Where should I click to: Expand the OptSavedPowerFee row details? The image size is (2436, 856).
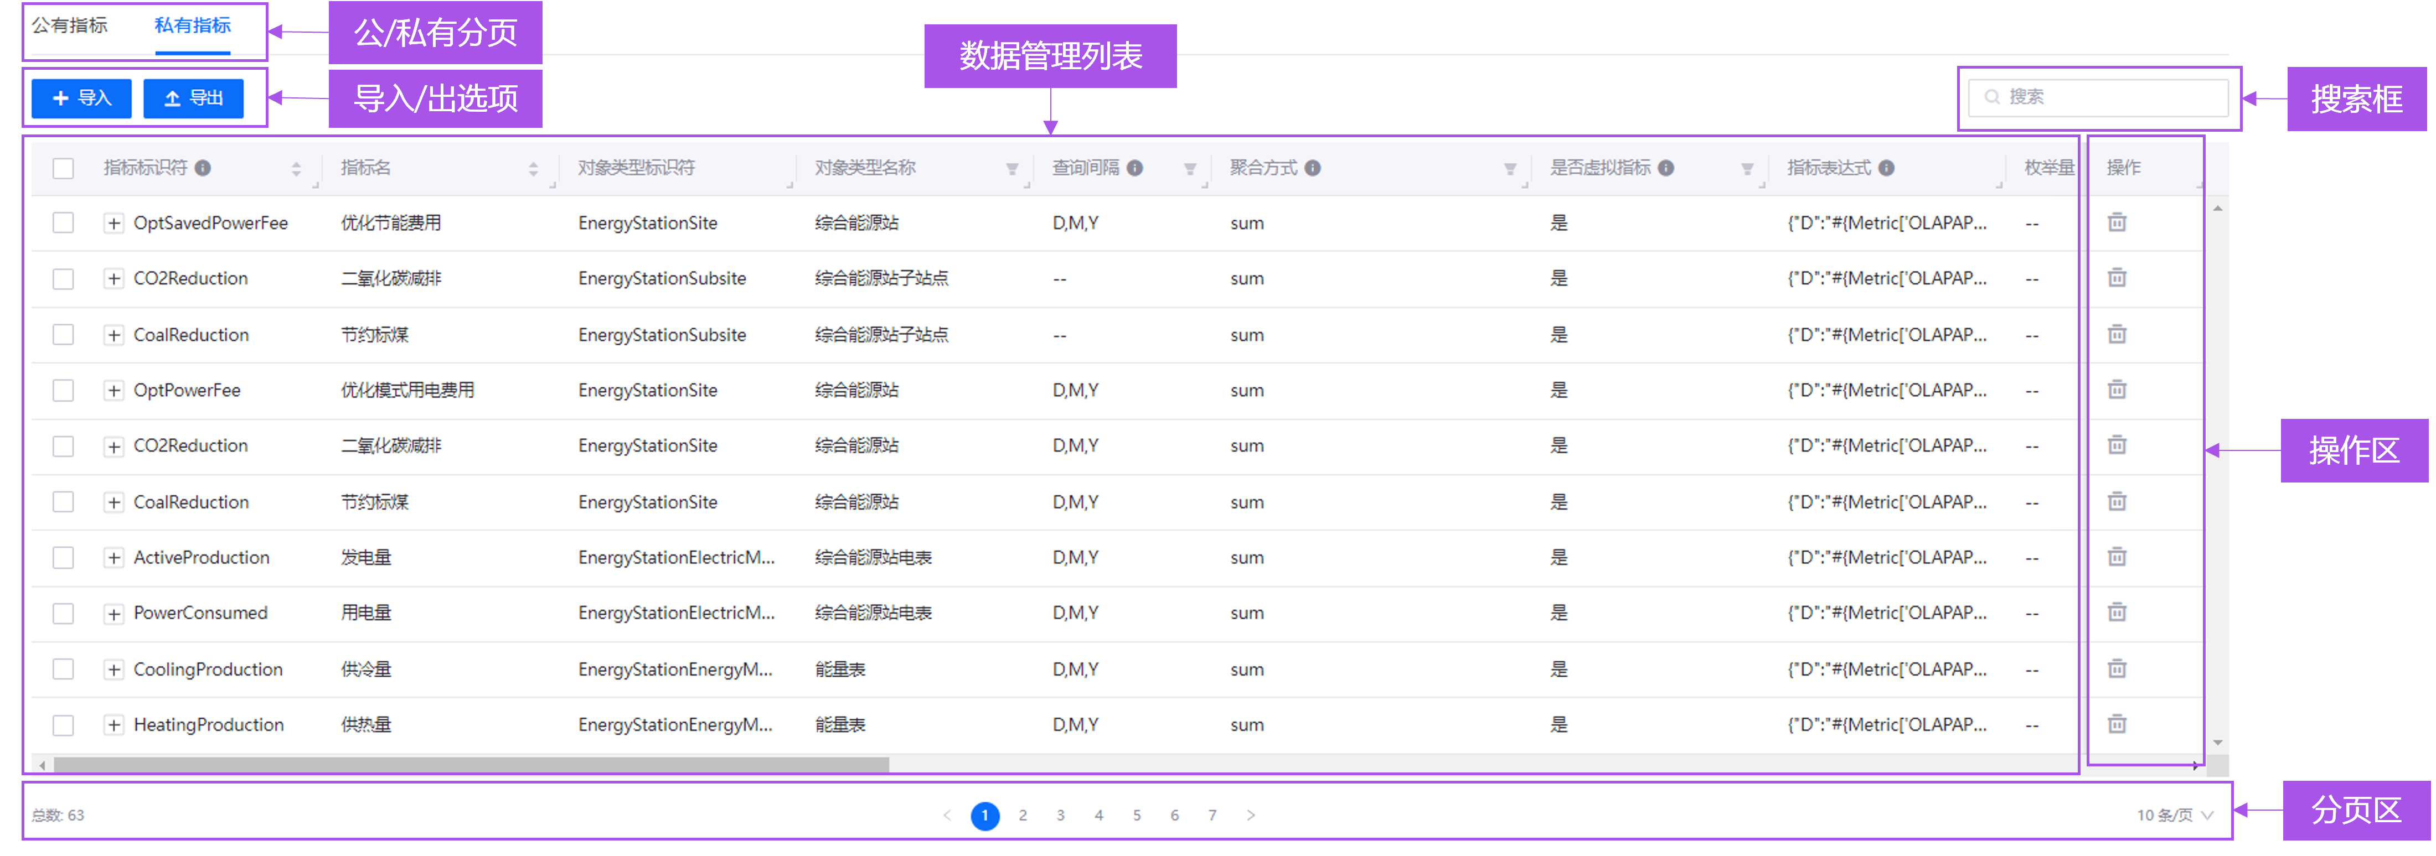coord(113,223)
